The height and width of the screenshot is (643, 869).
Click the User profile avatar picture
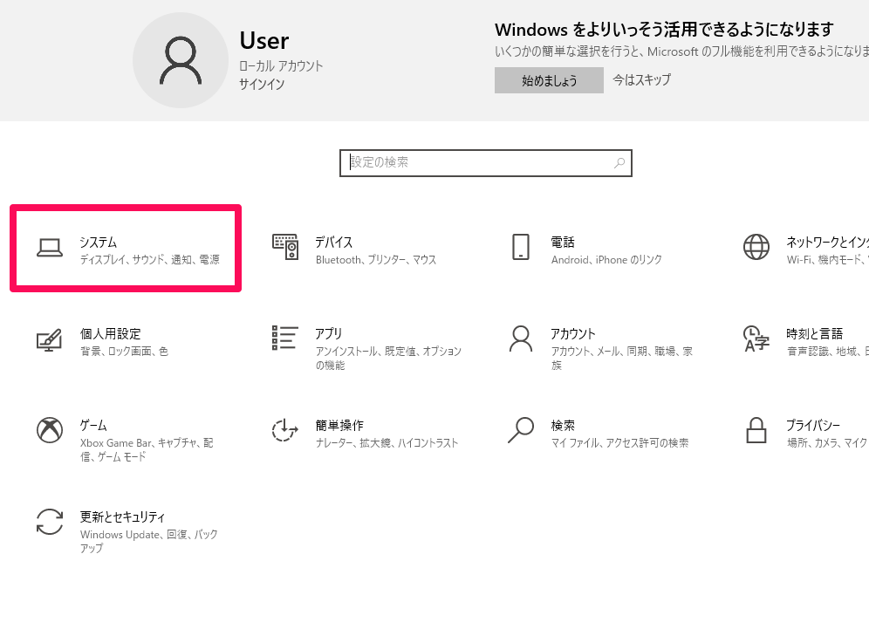point(181,60)
